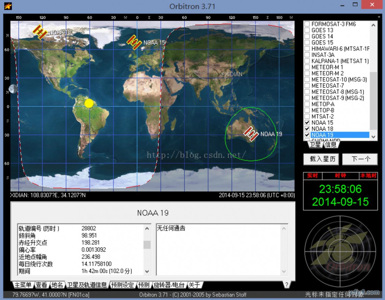This screenshot has width=385, height=300.
Task: Select METEOSAT-9 (MSG-2) in list
Action: tap(338, 98)
